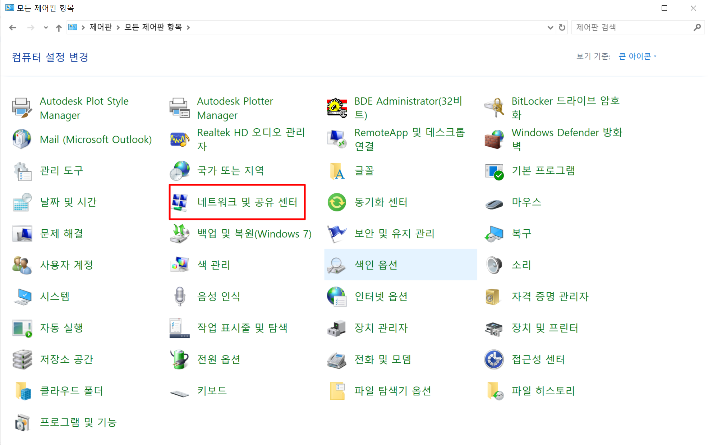Click the Back navigation arrow

(x=13, y=27)
